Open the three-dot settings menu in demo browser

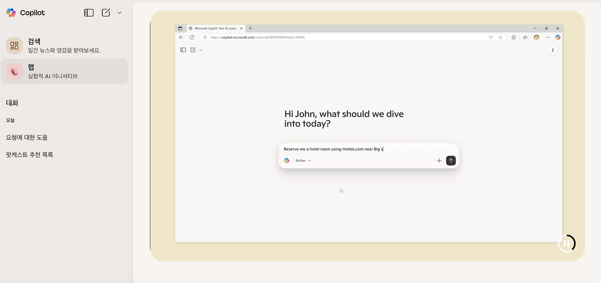[x=547, y=37]
